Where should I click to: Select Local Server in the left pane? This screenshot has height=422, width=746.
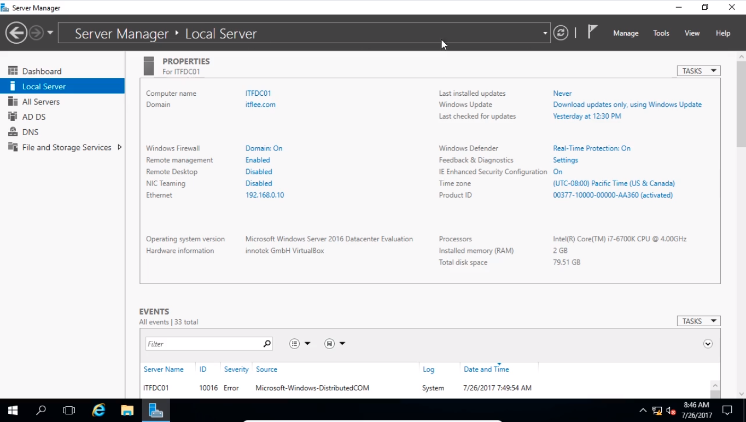coord(62,86)
